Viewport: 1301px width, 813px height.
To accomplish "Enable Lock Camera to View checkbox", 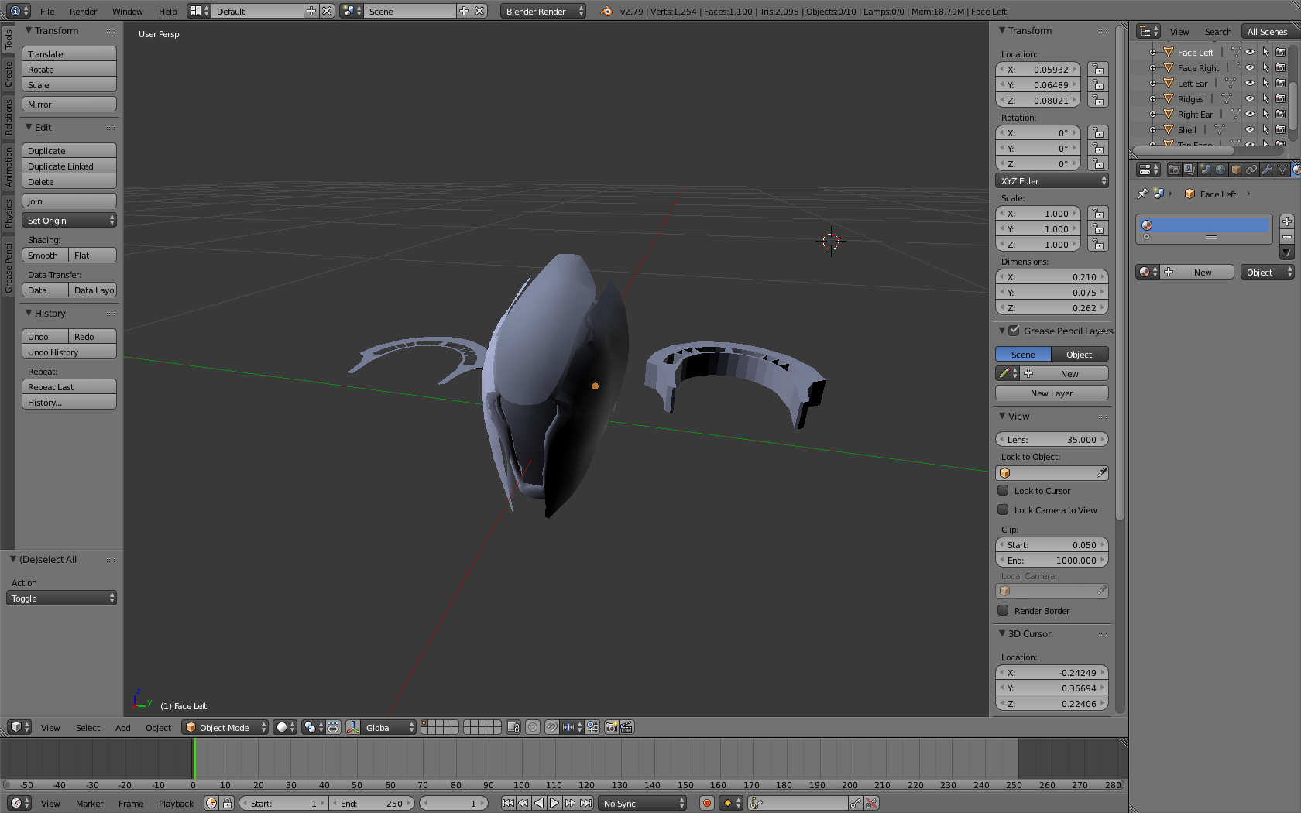I will pos(1003,509).
